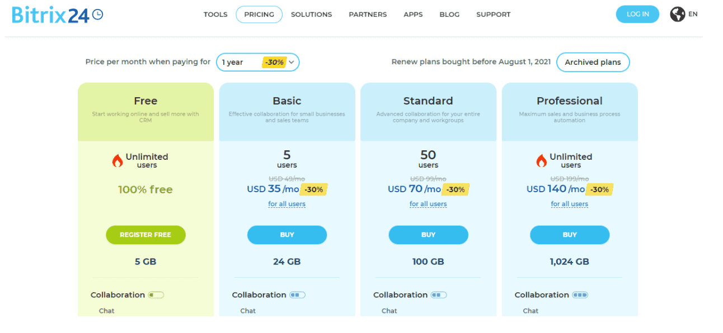Click 'for all users' link under Standard
This screenshot has height=333, width=723.
point(428,204)
